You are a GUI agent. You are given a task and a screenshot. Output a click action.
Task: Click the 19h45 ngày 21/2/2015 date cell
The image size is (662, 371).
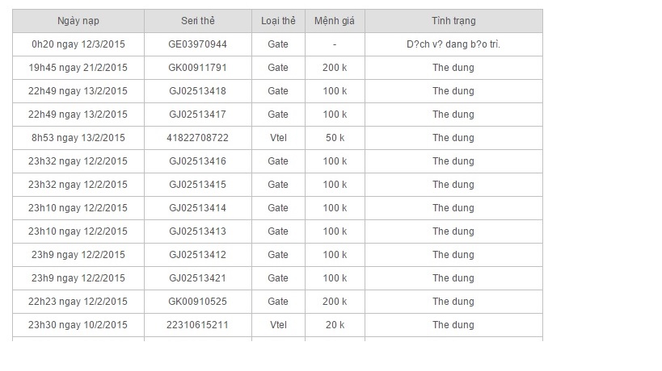[x=78, y=68]
